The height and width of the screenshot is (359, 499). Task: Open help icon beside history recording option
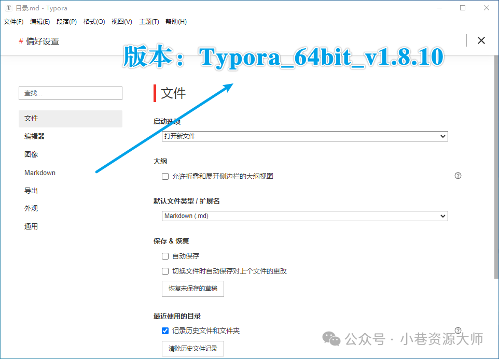[458, 331]
